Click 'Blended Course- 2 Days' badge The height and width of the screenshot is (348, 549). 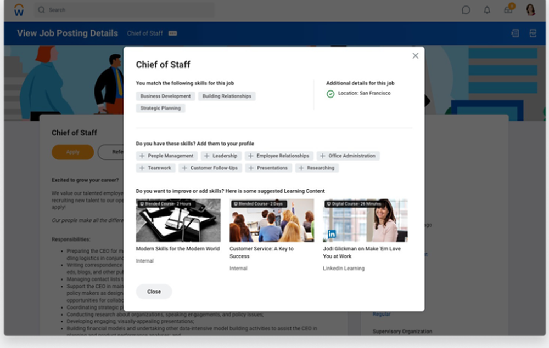coord(258,204)
